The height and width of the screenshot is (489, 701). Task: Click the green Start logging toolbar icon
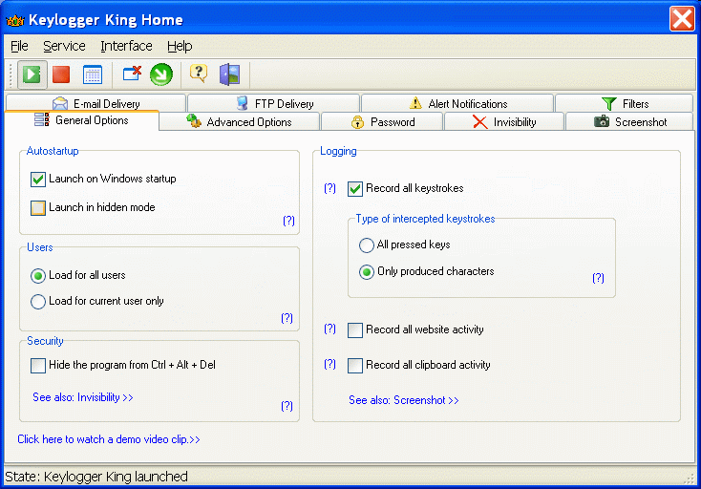[32, 74]
